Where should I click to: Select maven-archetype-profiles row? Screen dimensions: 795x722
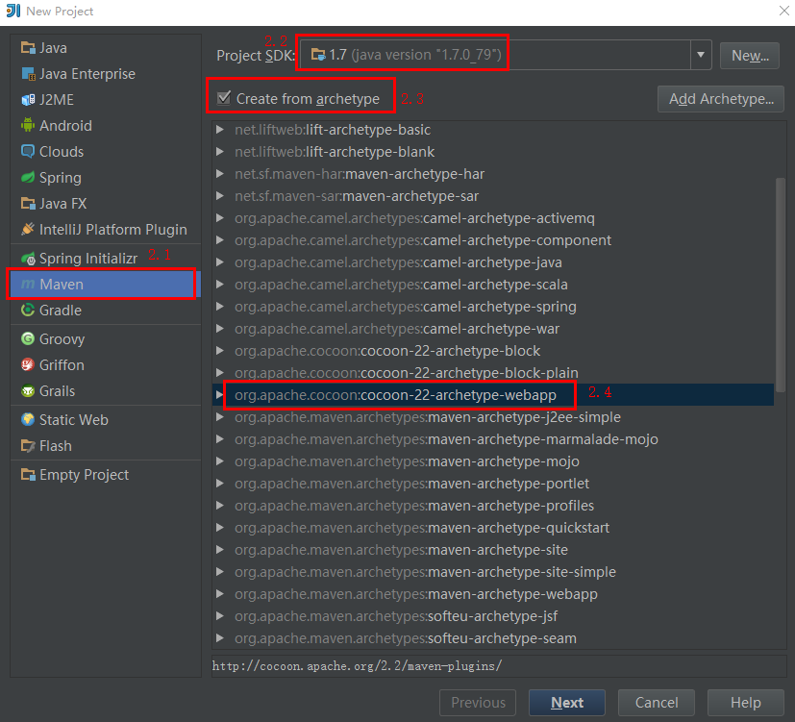pyautogui.click(x=493, y=506)
